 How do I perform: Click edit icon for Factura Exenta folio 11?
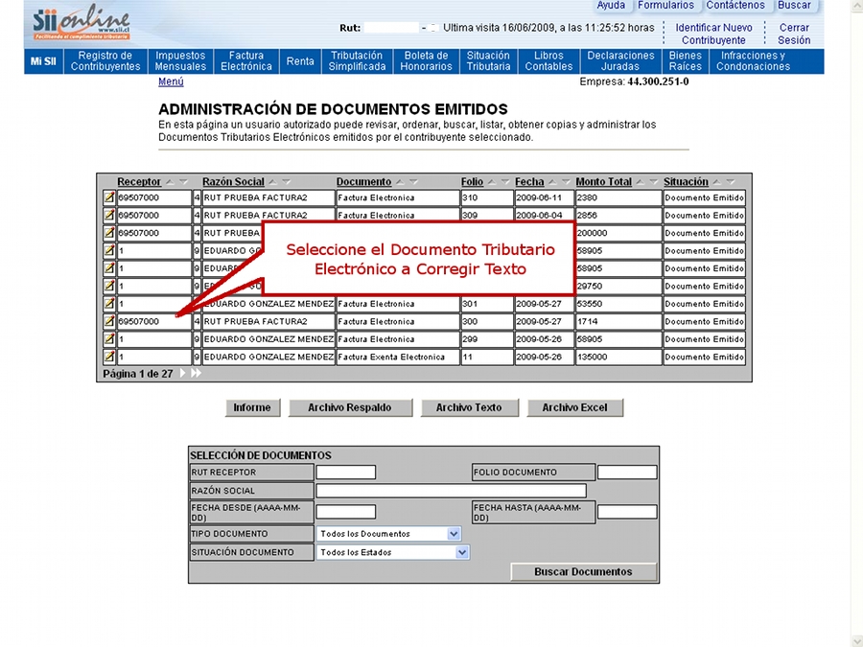109,357
